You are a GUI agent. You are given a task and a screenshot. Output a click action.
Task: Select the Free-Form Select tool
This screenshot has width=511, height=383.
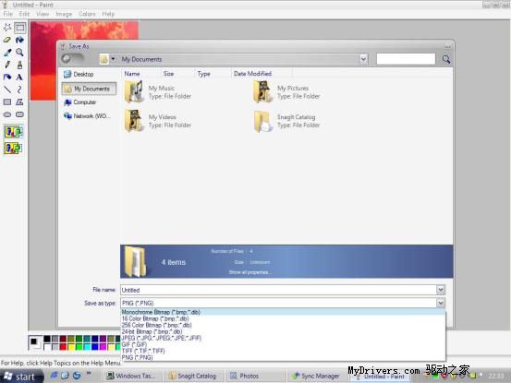tap(7, 28)
